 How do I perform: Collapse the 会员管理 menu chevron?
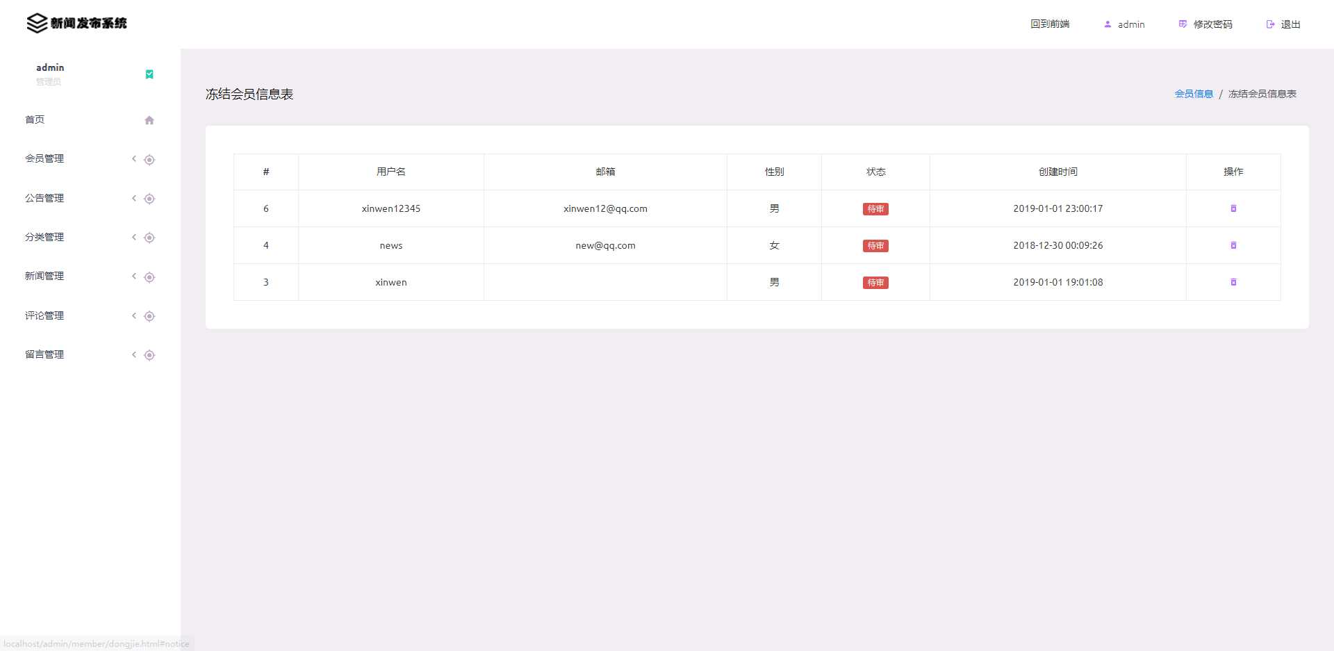134,159
